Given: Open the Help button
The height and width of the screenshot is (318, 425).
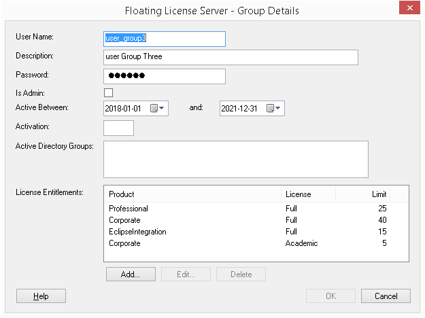Looking at the screenshot, I should pyautogui.click(x=41, y=296).
